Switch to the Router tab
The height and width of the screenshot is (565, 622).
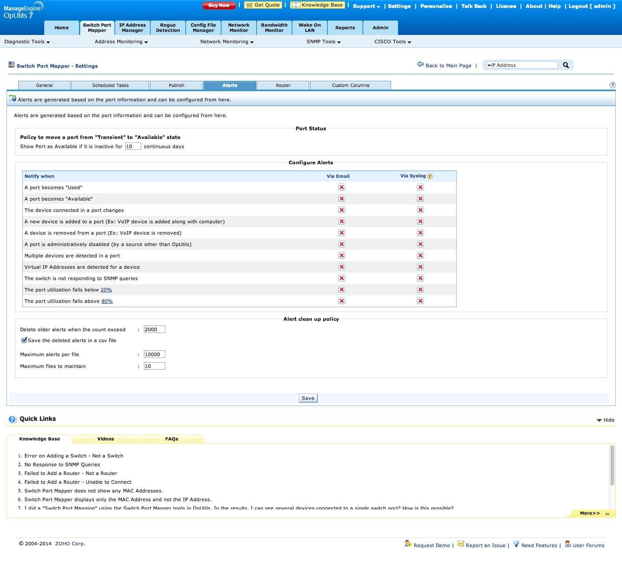point(283,85)
